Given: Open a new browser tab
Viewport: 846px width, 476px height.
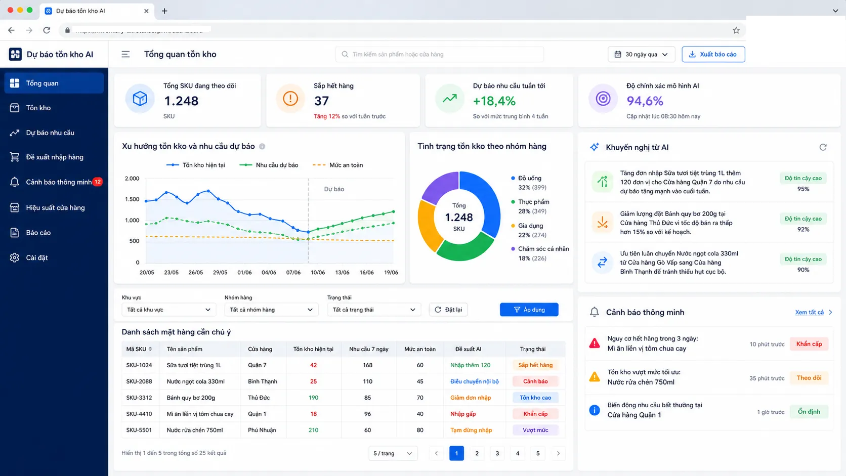Looking at the screenshot, I should click(x=164, y=11).
